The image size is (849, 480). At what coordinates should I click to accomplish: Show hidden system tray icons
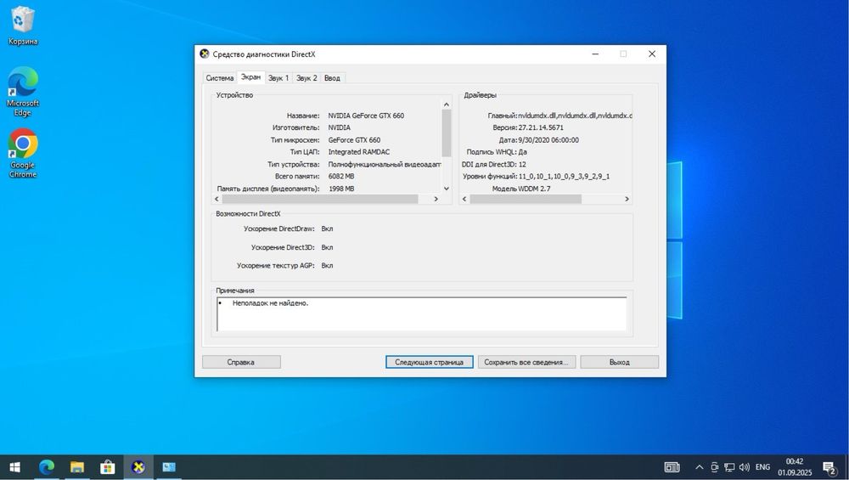[699, 467]
